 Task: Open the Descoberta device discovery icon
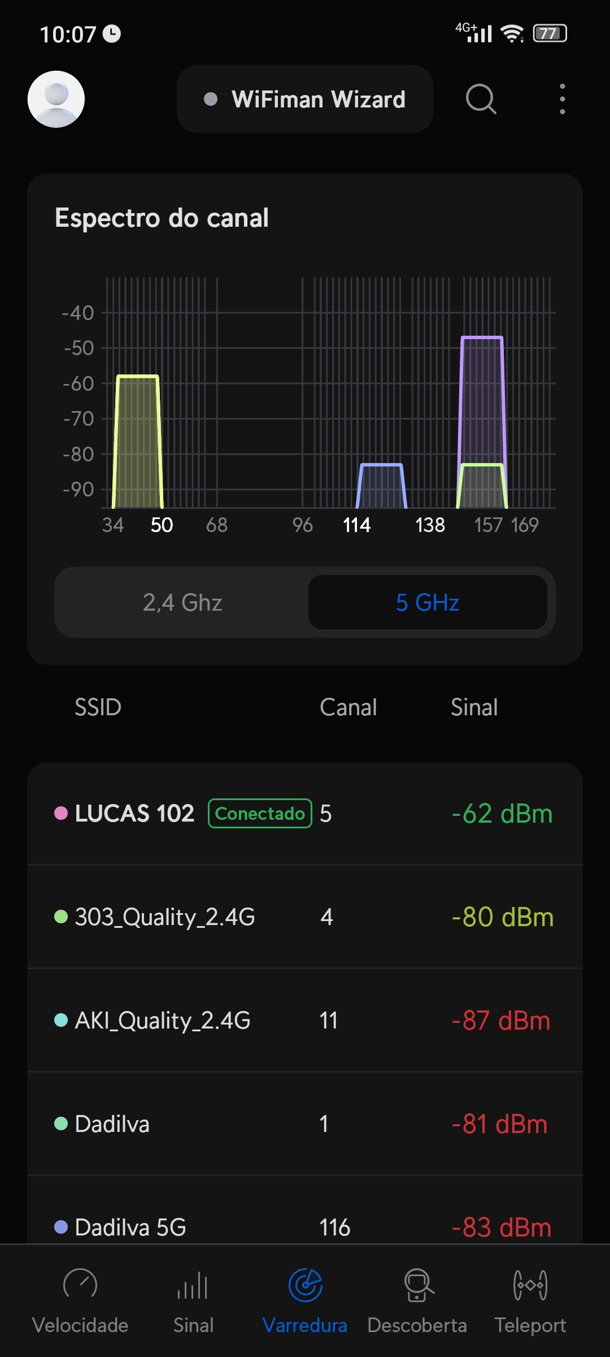pyautogui.click(x=417, y=1285)
